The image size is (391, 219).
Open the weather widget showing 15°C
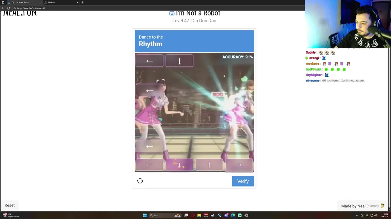click(11, 215)
